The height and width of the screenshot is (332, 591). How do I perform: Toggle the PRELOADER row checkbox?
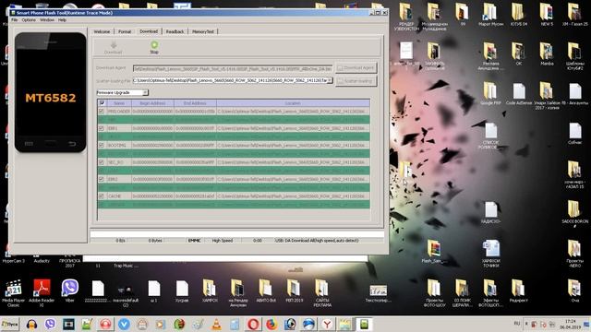pos(102,112)
